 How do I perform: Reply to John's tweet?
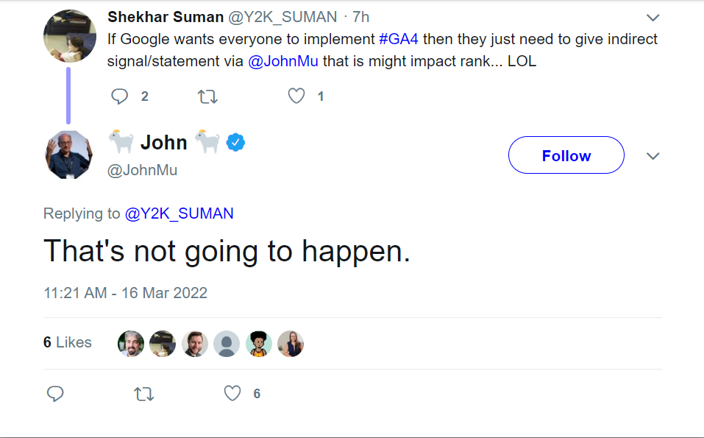pos(55,394)
